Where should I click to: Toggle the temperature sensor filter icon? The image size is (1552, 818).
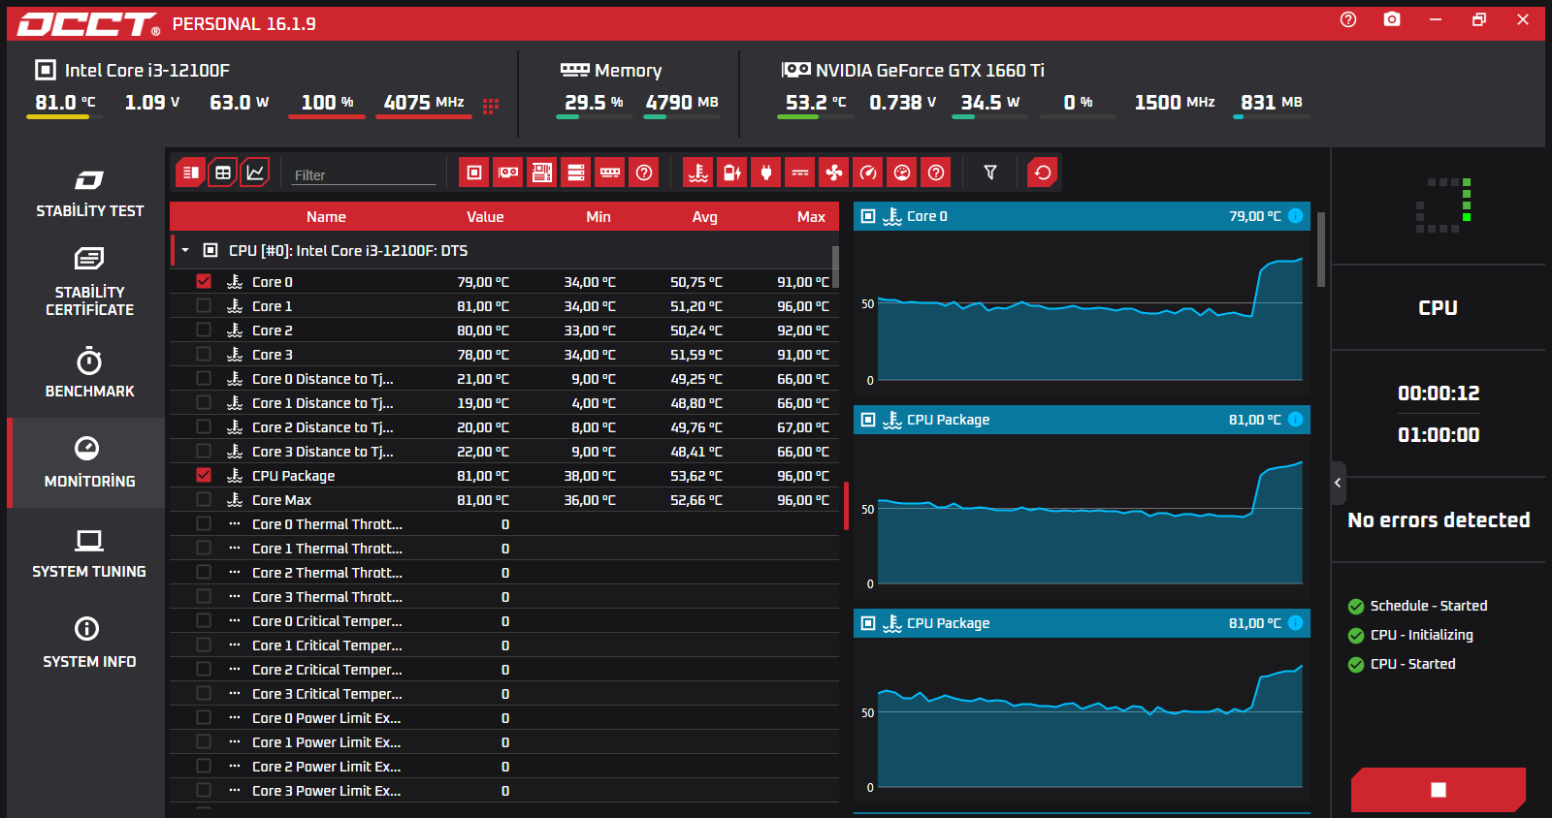coord(698,173)
